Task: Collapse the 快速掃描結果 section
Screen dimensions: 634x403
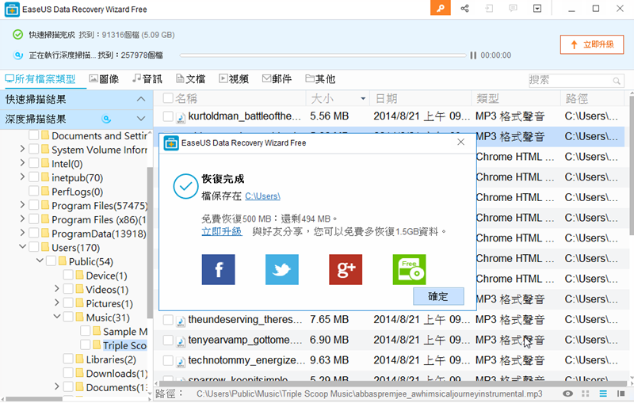Action: click(x=140, y=99)
